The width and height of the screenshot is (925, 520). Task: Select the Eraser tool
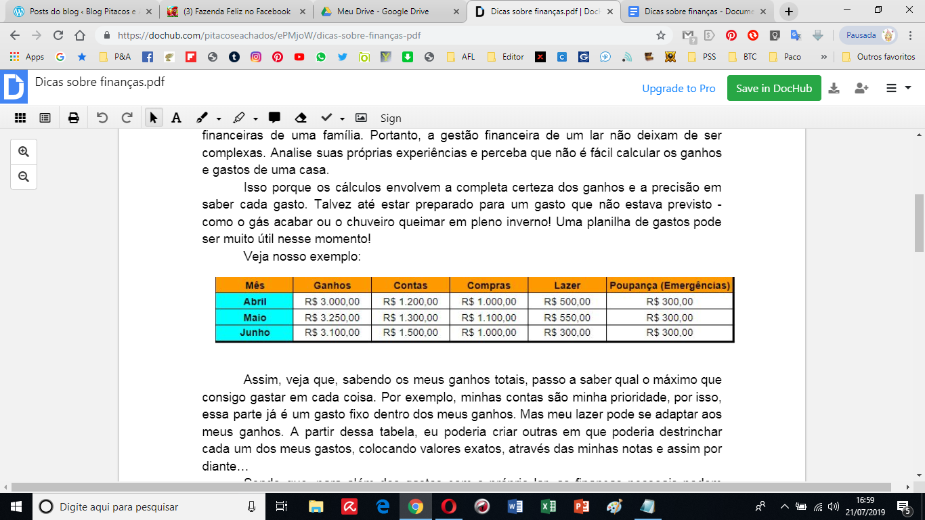click(x=301, y=118)
